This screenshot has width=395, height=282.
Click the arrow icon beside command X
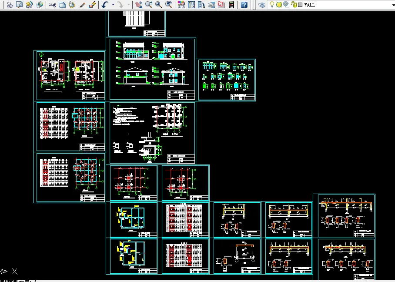point(4,272)
